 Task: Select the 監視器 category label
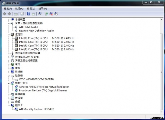[19, 72]
